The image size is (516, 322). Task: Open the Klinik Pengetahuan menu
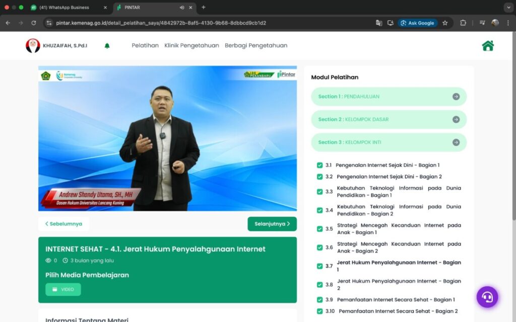(191, 45)
